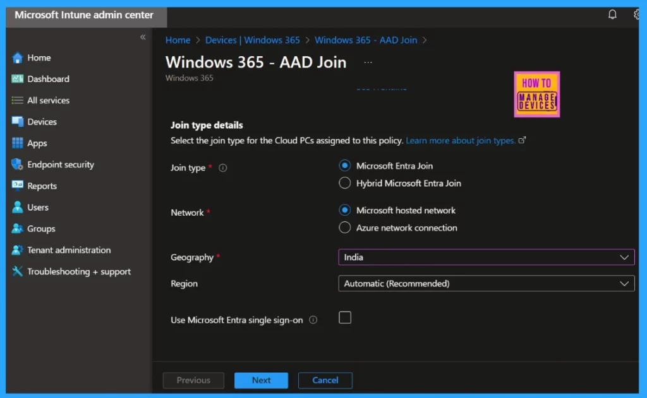Open the Geography dropdown showing India
The height and width of the screenshot is (398, 647).
487,257
